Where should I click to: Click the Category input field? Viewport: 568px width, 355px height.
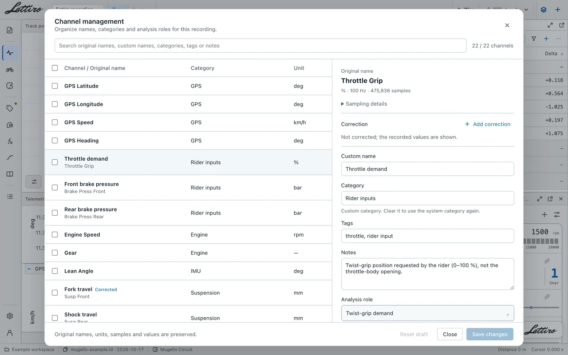click(x=427, y=198)
